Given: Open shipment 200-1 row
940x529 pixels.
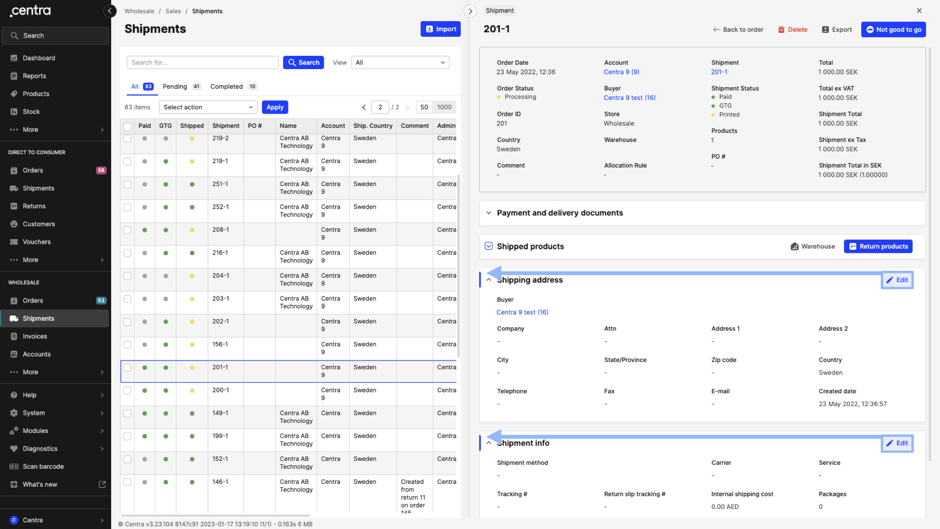Looking at the screenshot, I should 288,394.
